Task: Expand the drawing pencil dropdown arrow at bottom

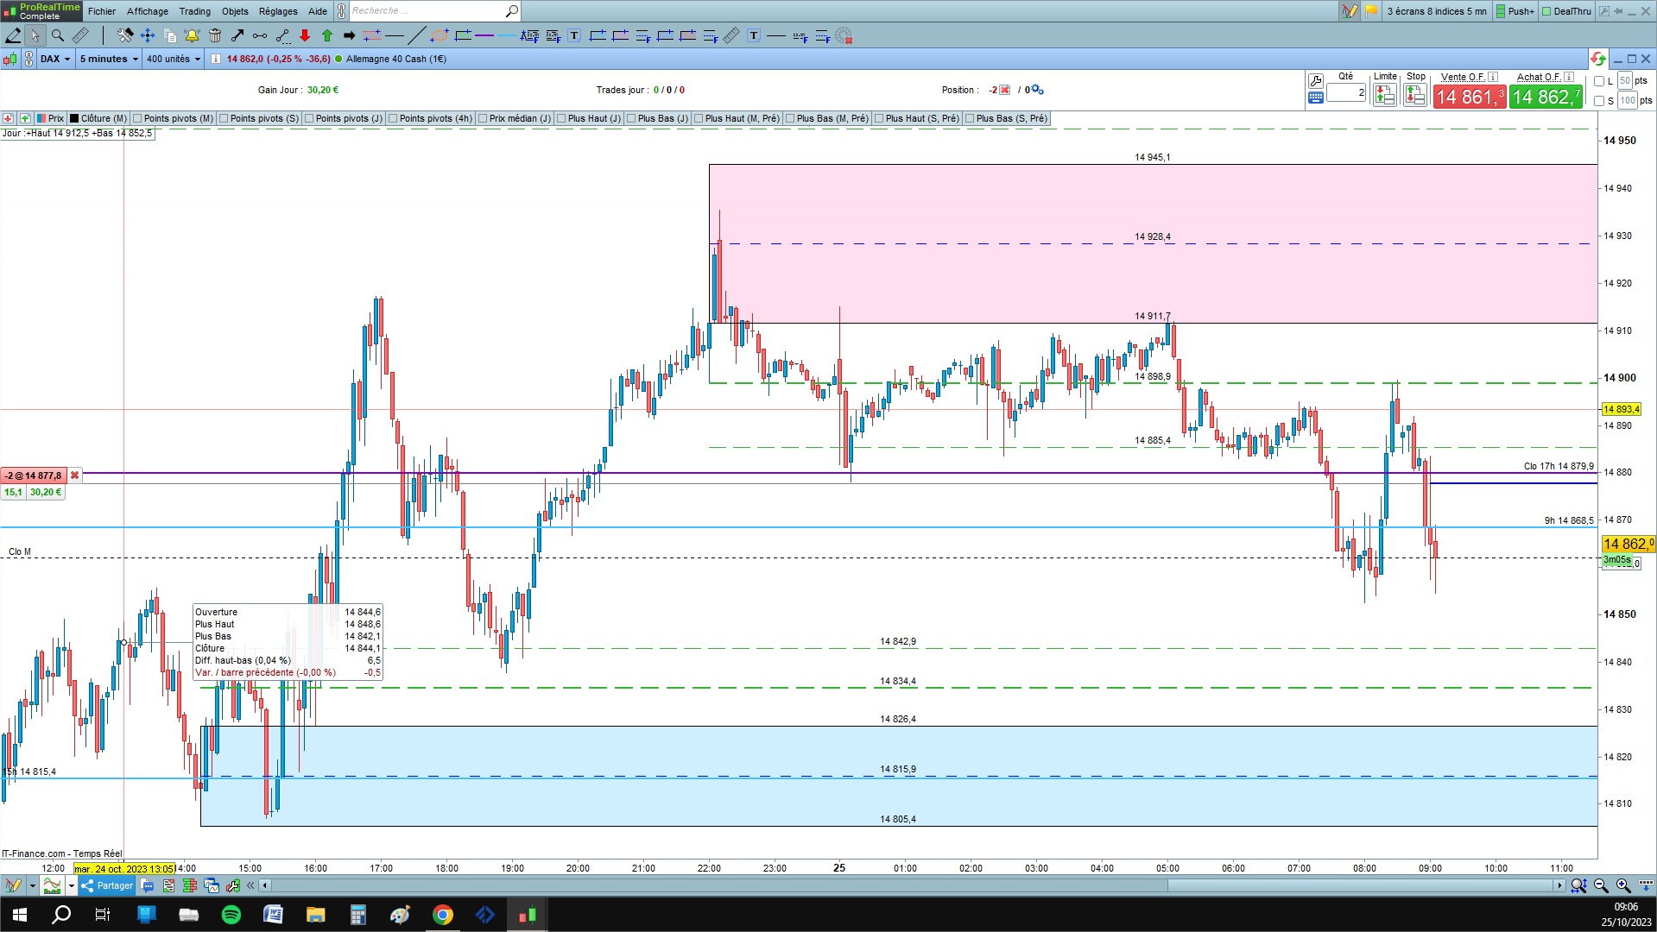Action: pos(32,885)
